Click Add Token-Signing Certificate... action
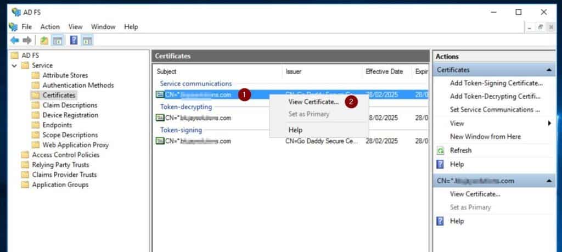562x252 pixels. [x=496, y=83]
